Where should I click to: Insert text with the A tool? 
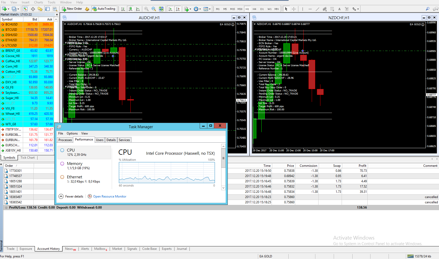(339, 9)
